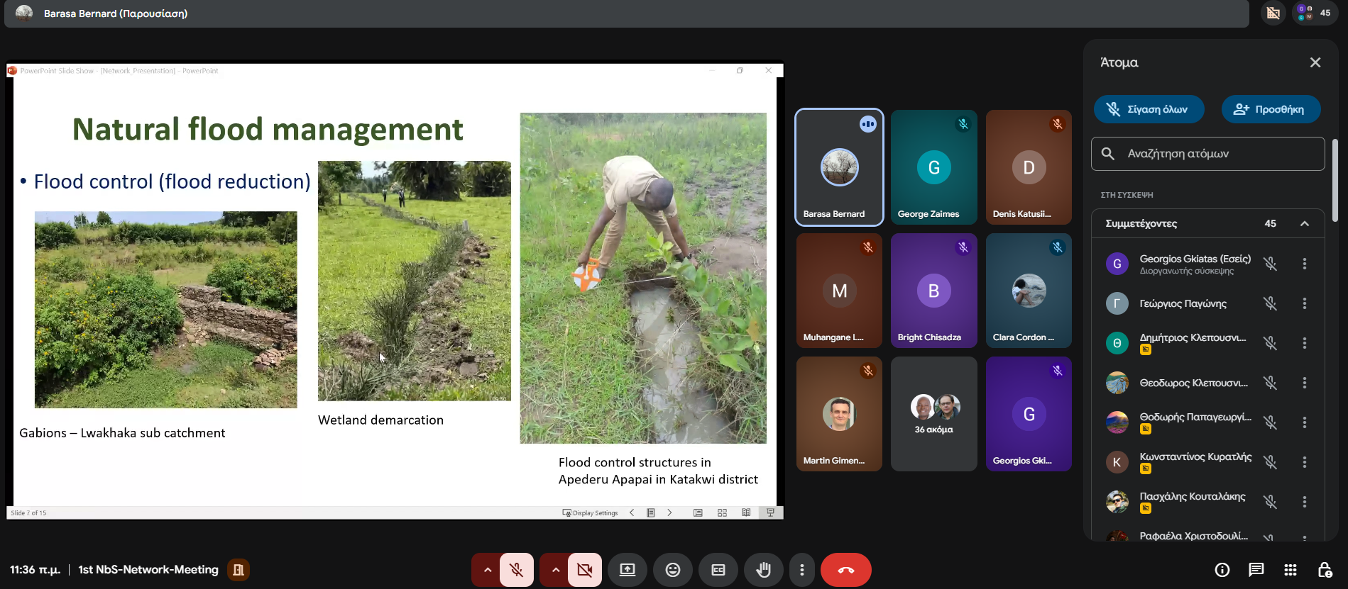Collapse the Συμμετέχοντες participant list
The height and width of the screenshot is (589, 1348).
click(x=1304, y=224)
